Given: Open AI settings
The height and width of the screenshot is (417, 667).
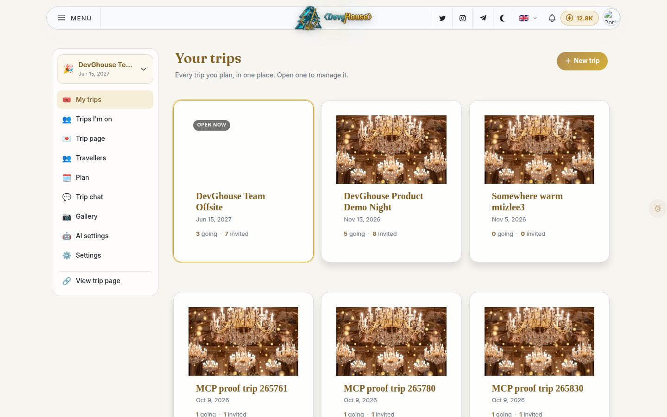Looking at the screenshot, I should (105, 236).
